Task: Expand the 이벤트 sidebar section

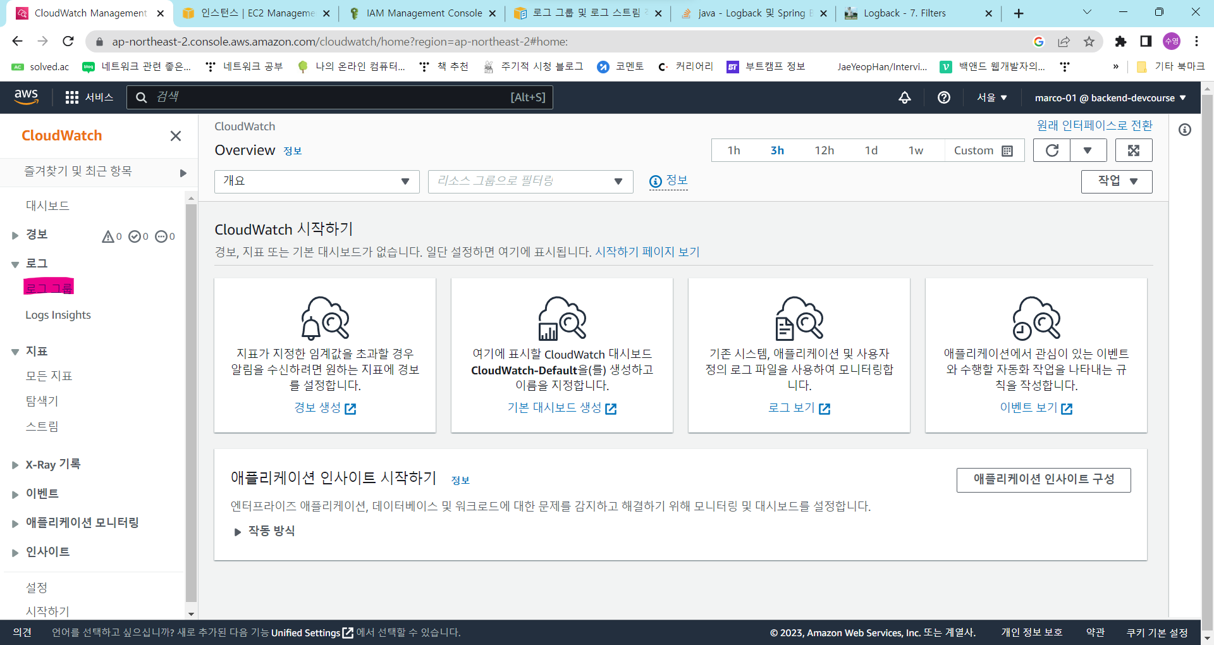Action: [15, 494]
